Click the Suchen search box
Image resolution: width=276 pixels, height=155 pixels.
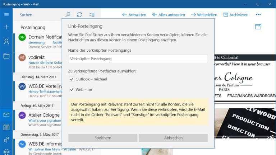click(40, 15)
